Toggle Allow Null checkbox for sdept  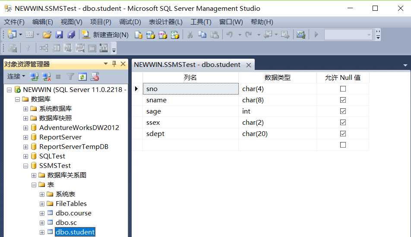343,134
